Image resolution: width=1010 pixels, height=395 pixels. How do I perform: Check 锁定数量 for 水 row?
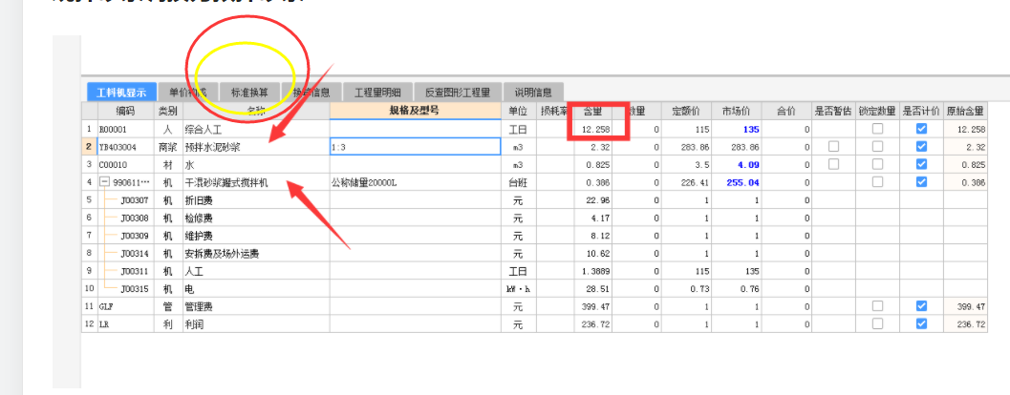pyautogui.click(x=877, y=165)
